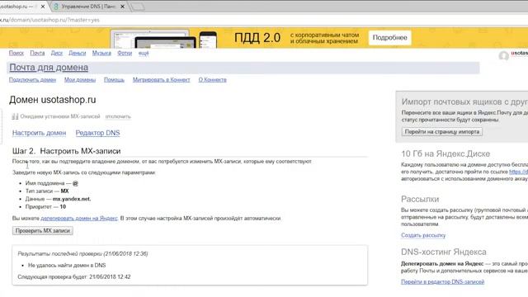Image resolution: width=528 pixels, height=297 pixels.
Task: Click 'Шаг 2. Настроить MX-записи' heading
Action: click(66, 151)
